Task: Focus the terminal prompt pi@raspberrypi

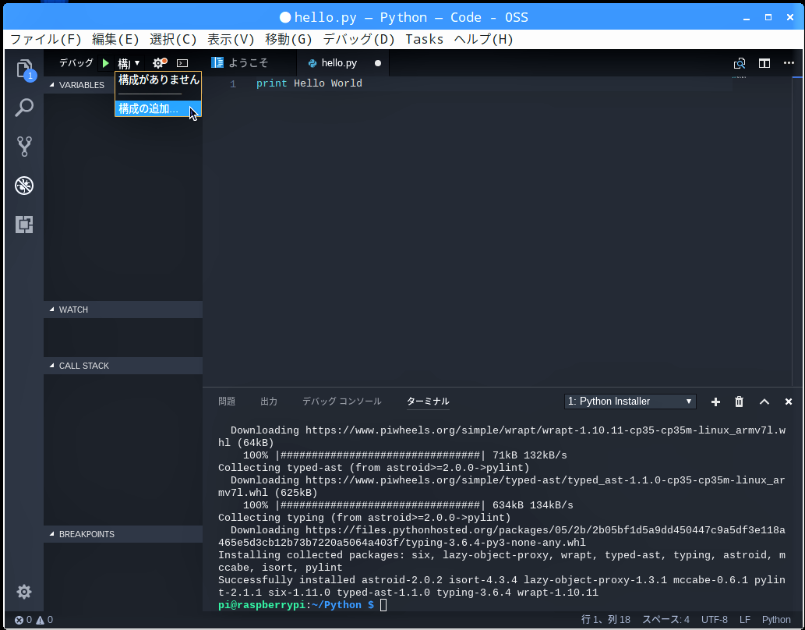Action: coord(296,605)
